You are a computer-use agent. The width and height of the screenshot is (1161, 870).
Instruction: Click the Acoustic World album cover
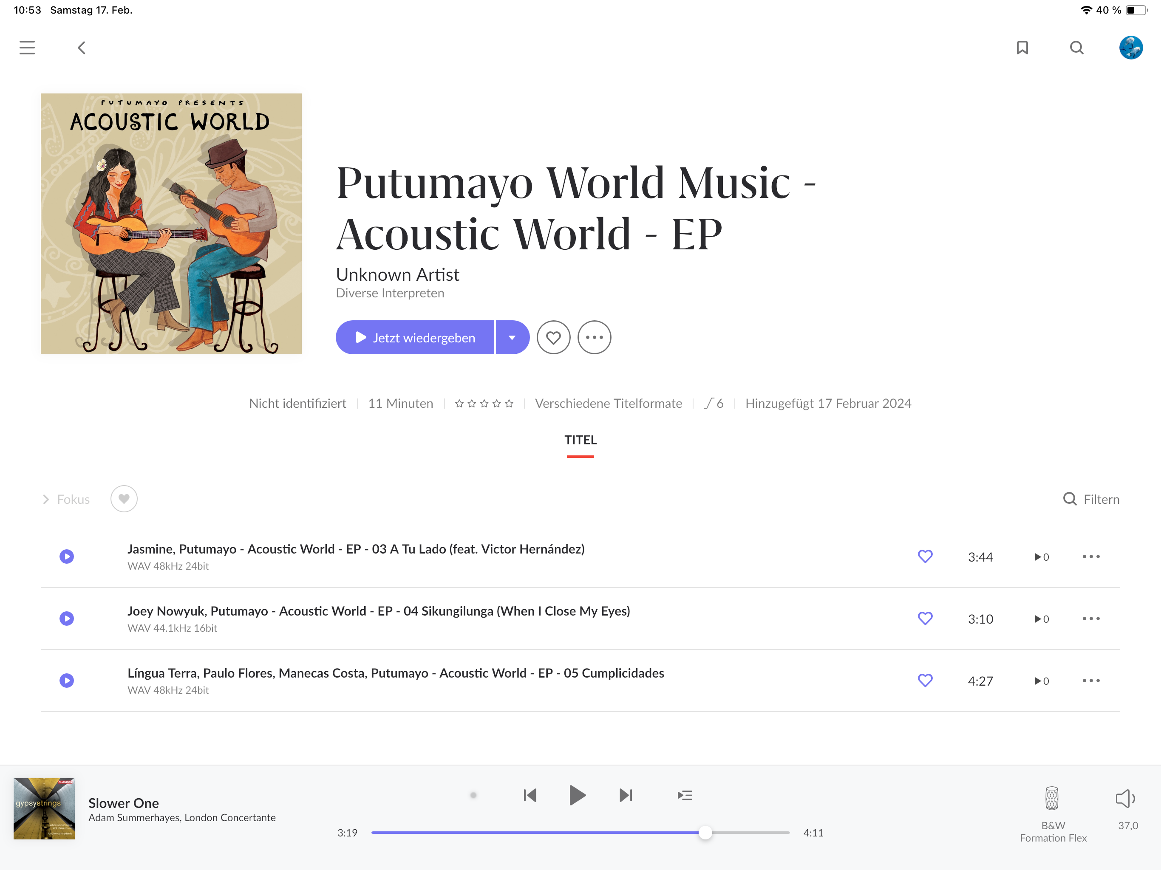click(171, 223)
